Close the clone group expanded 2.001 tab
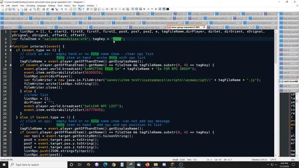Screen dimensions: 299x168 (204, 27)
